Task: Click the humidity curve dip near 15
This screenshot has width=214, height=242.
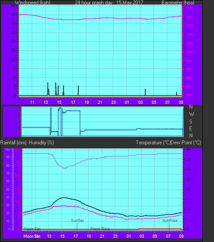Action: click(65, 168)
